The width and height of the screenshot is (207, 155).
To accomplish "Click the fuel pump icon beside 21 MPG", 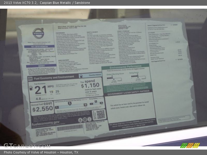I will [x=31, y=89].
